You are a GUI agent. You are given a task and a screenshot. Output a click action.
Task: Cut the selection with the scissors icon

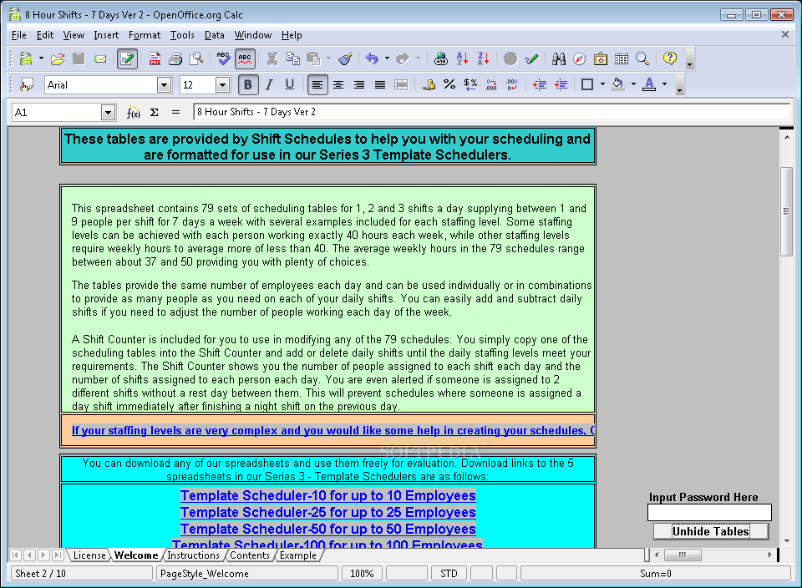(x=272, y=58)
